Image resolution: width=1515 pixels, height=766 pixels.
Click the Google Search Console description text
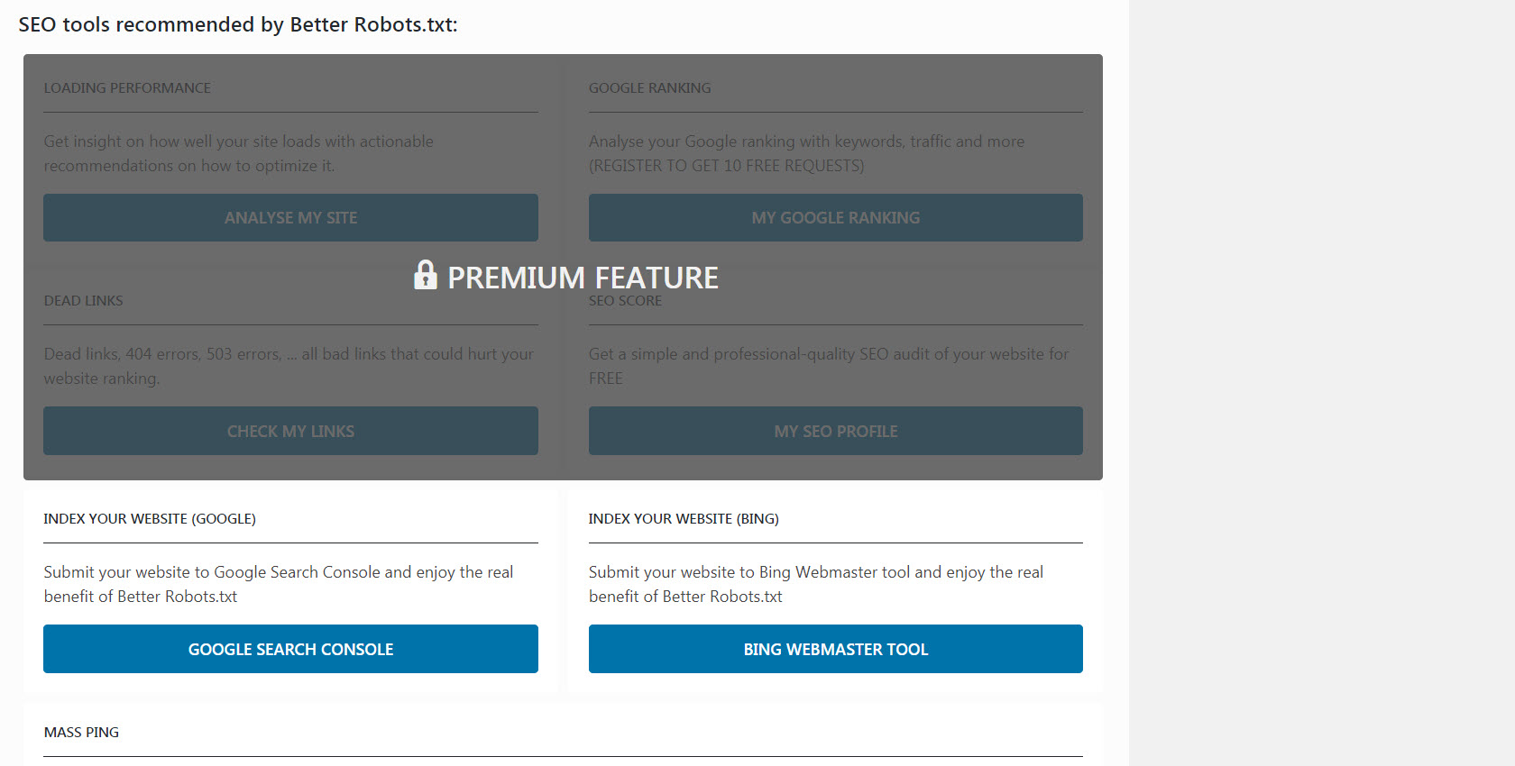(x=278, y=584)
